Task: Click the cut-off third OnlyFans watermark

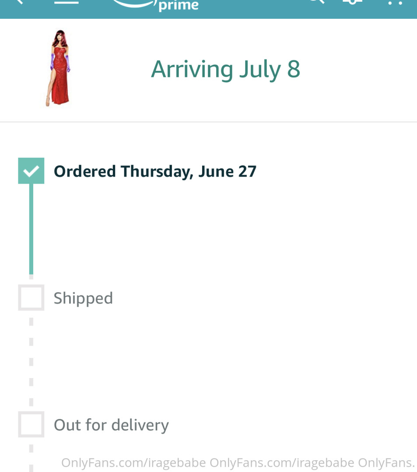Action: click(x=386, y=462)
